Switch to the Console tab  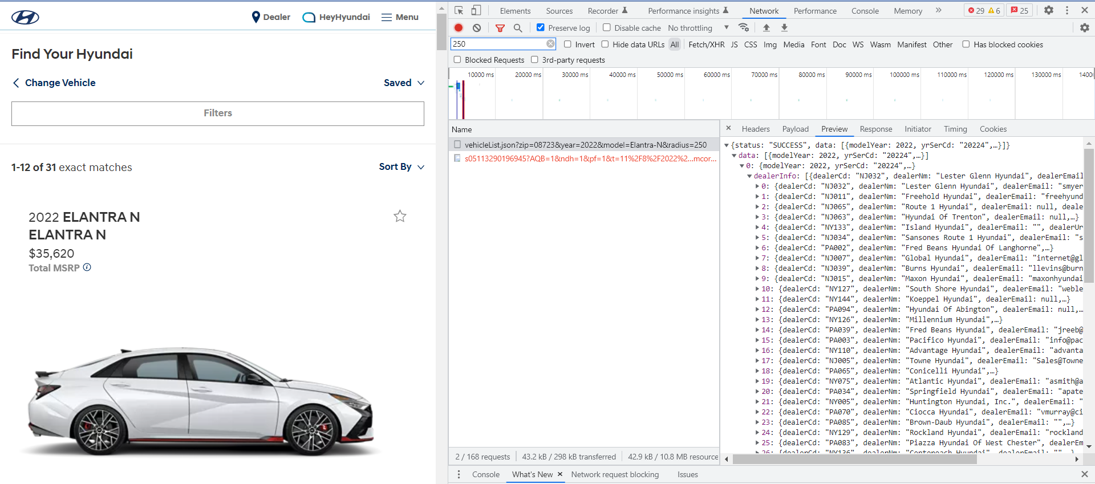pos(865,11)
